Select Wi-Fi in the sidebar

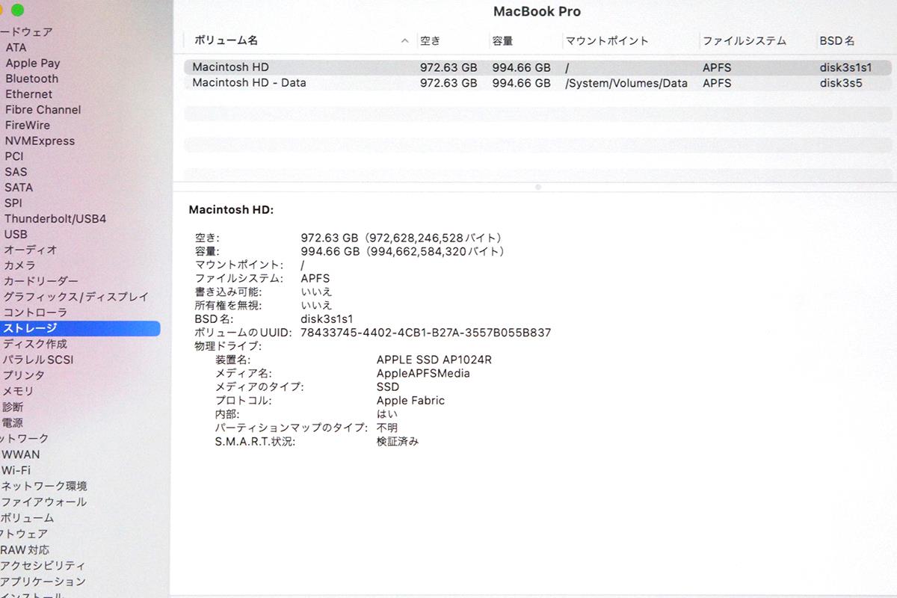pyautogui.click(x=16, y=470)
